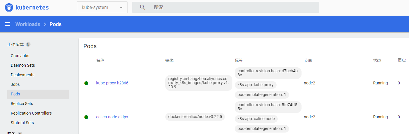409x134 pixels.
Task: Click the Kubernetes logo icon
Action: (9, 8)
